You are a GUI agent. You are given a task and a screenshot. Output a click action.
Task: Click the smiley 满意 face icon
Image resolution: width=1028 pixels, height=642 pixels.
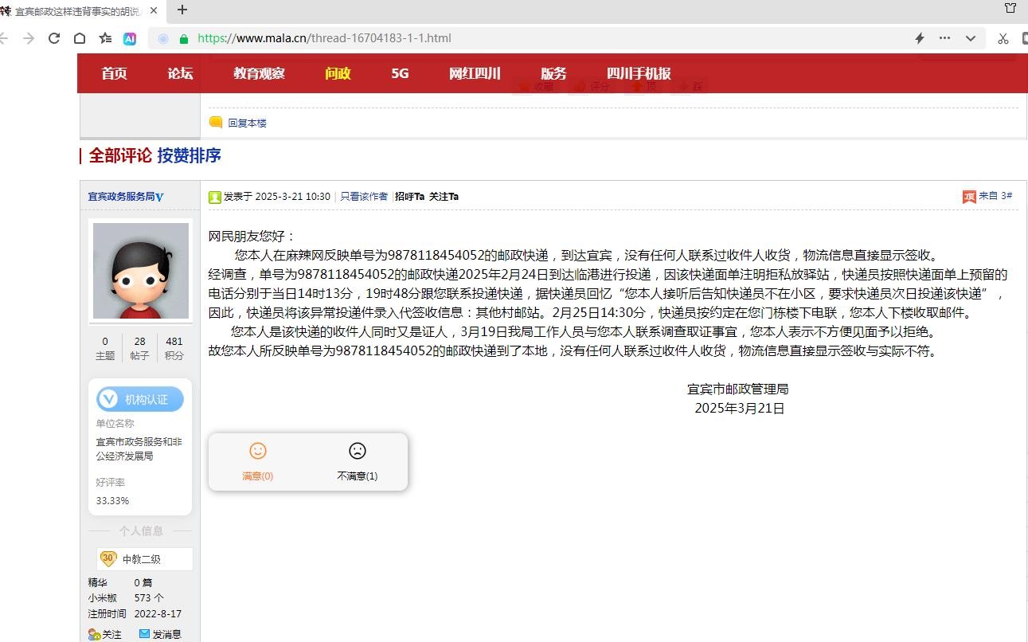click(258, 451)
